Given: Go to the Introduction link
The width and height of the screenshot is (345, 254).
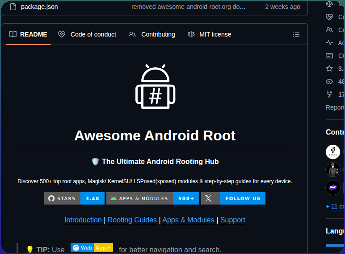Looking at the screenshot, I should pos(83,220).
